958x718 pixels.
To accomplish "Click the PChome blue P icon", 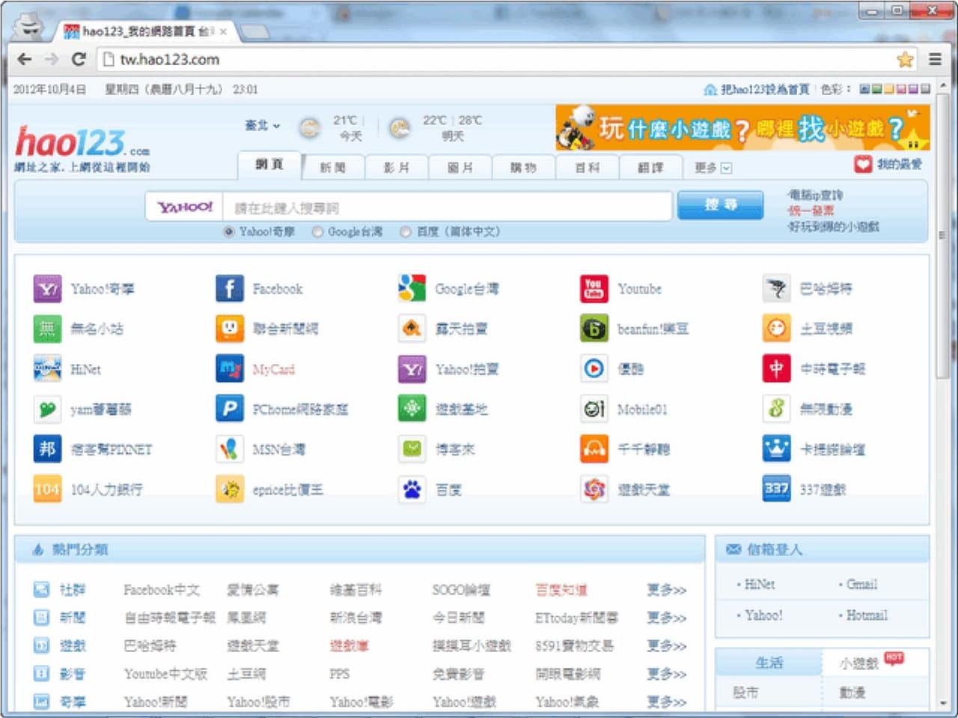I will click(x=229, y=409).
